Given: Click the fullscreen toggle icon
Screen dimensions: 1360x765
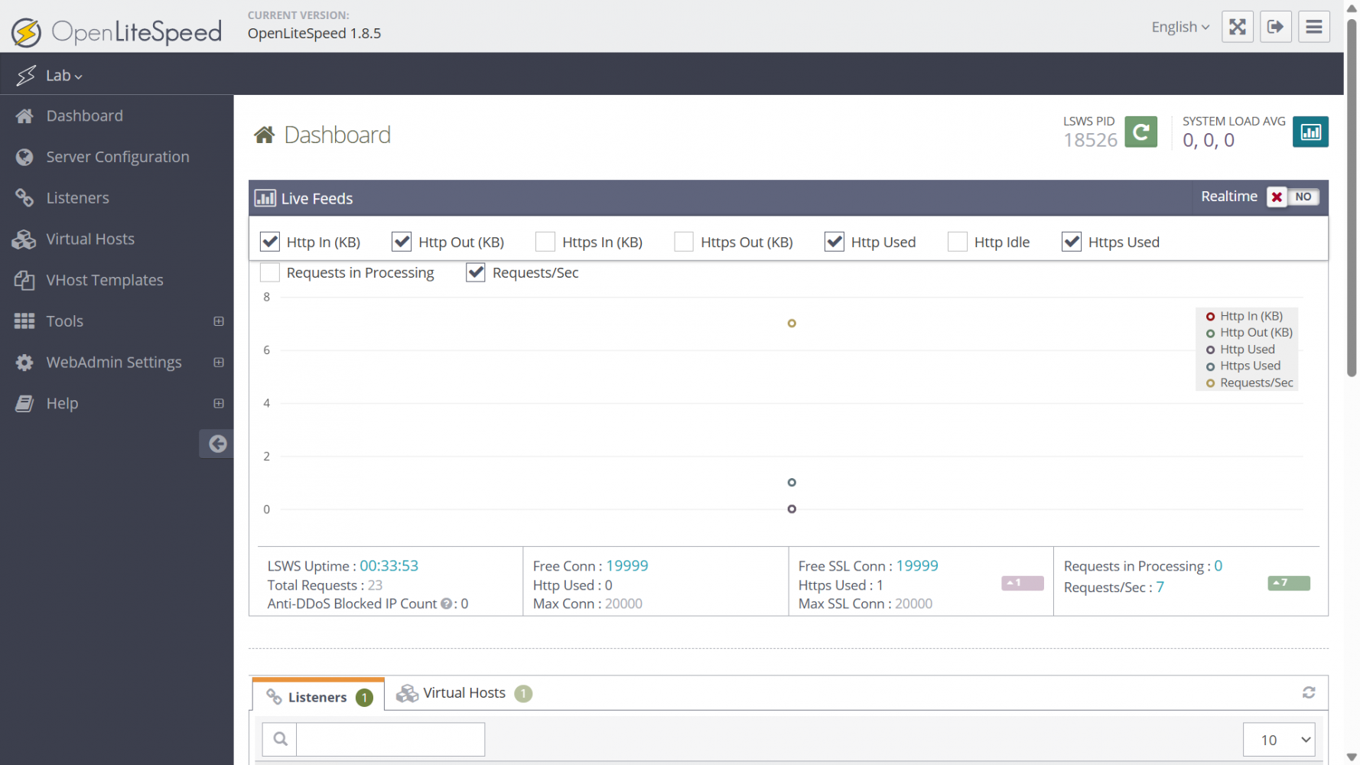Looking at the screenshot, I should tap(1237, 27).
